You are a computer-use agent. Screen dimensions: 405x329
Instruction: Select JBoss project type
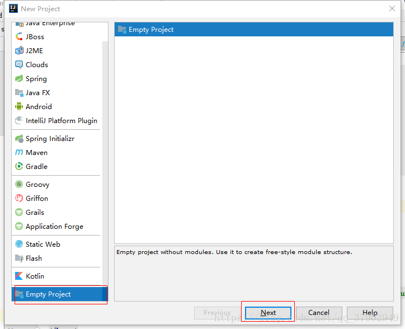pyautogui.click(x=57, y=37)
